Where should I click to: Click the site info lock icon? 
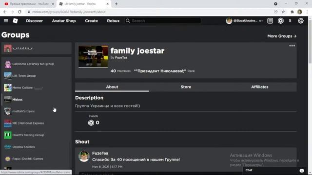29,12
